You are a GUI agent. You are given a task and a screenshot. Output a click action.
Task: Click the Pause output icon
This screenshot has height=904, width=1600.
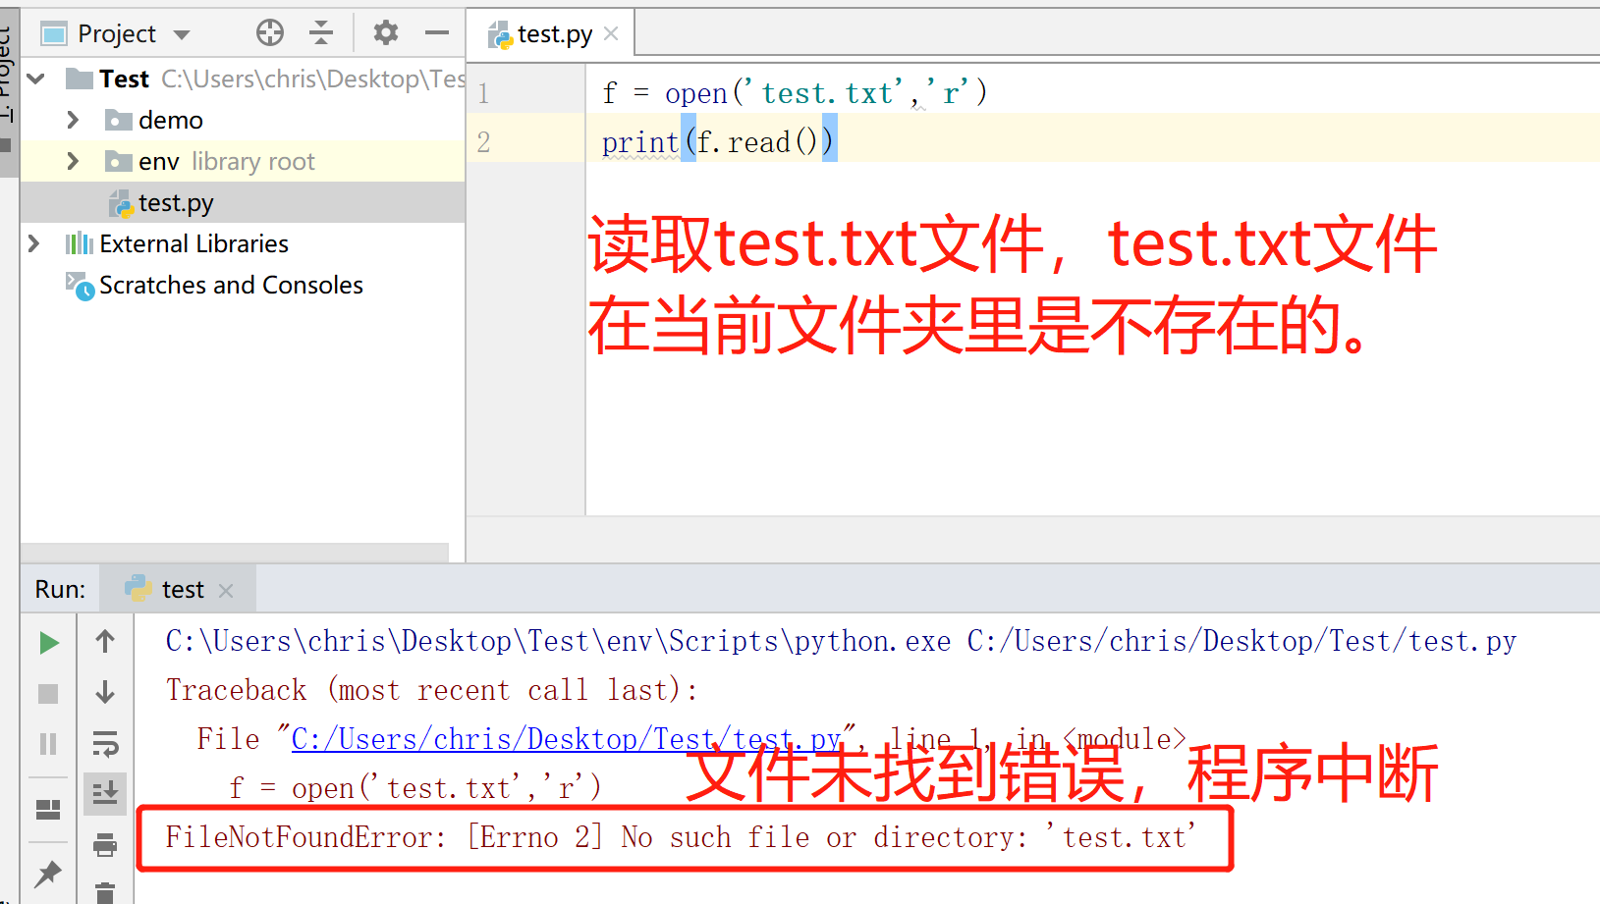click(x=48, y=744)
